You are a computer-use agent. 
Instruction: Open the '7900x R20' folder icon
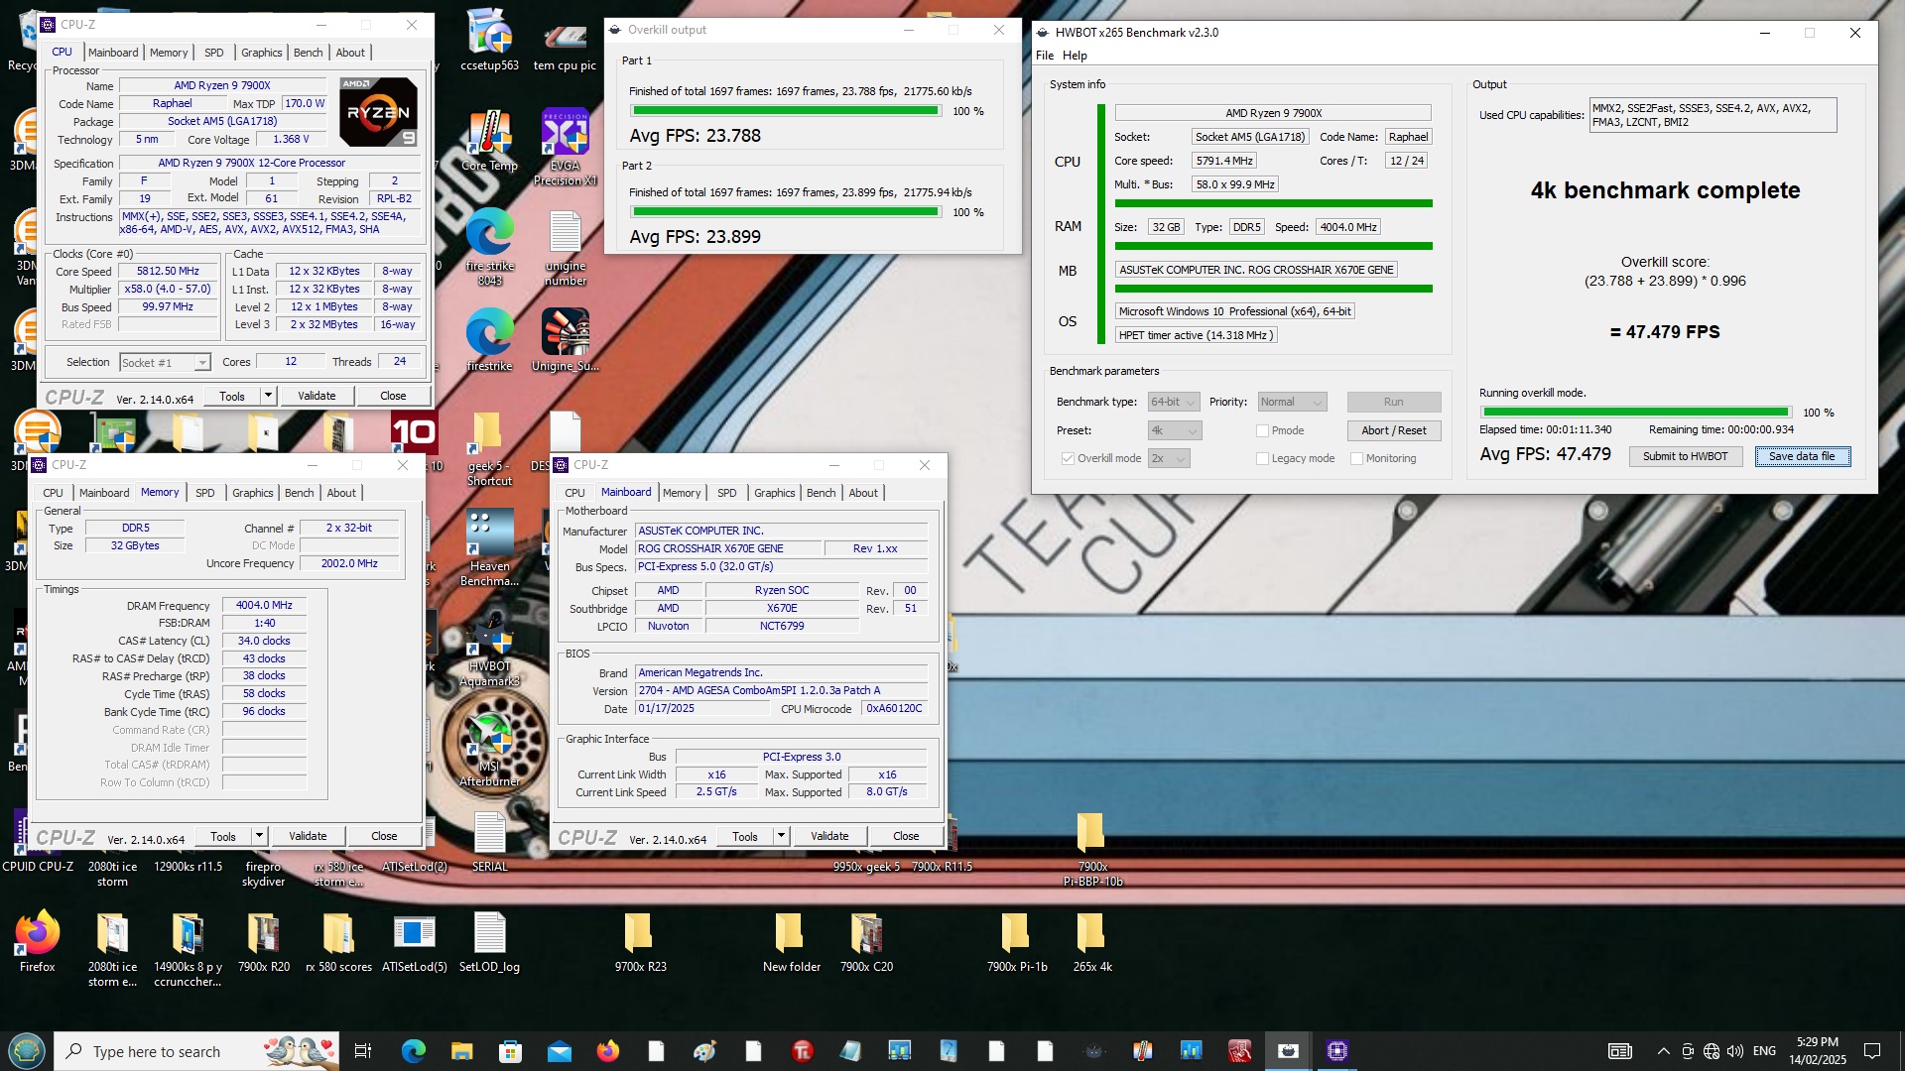pyautogui.click(x=264, y=941)
